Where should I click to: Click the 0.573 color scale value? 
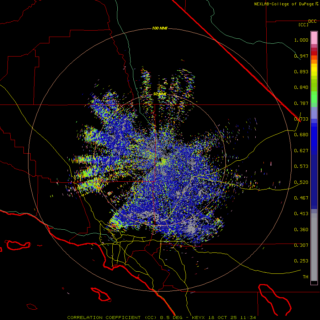[x=301, y=166]
